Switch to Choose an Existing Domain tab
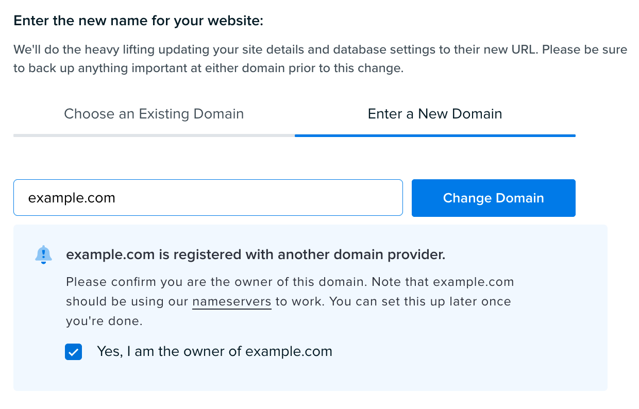The image size is (639, 409). (x=154, y=114)
